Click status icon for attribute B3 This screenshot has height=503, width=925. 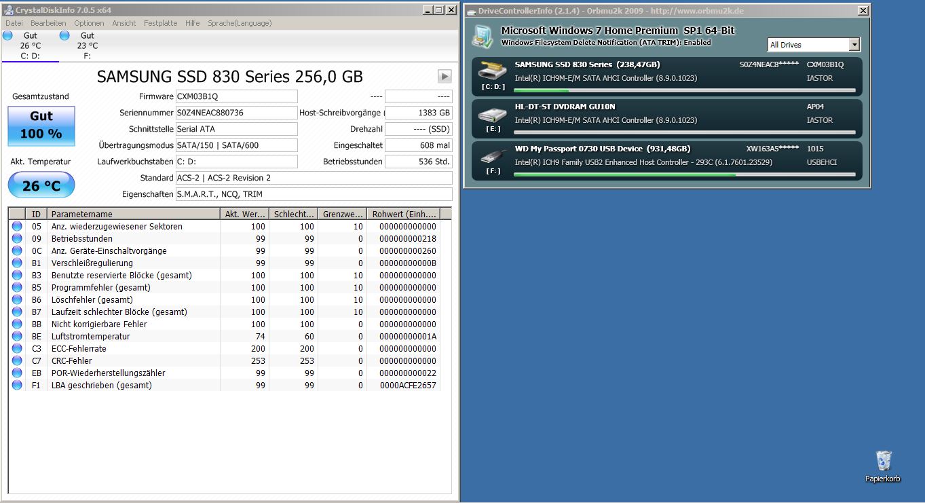click(x=17, y=275)
